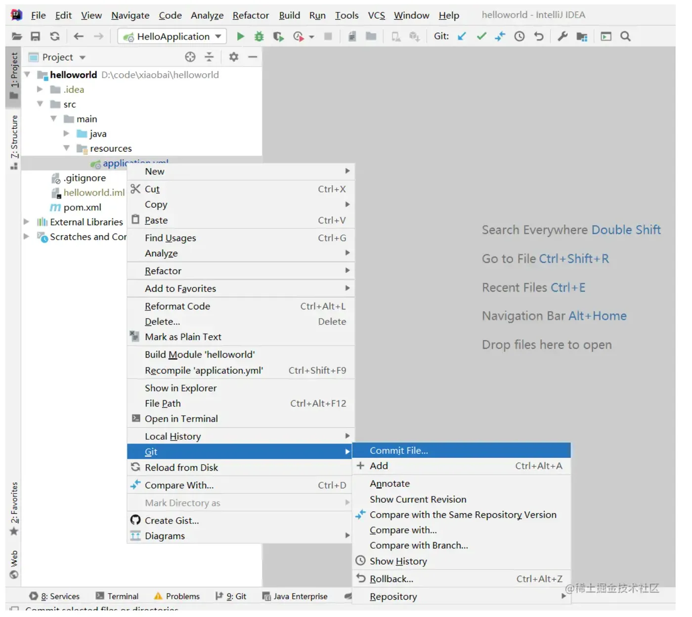
Task: Open the 9: Git tool window tab
Action: tap(231, 597)
